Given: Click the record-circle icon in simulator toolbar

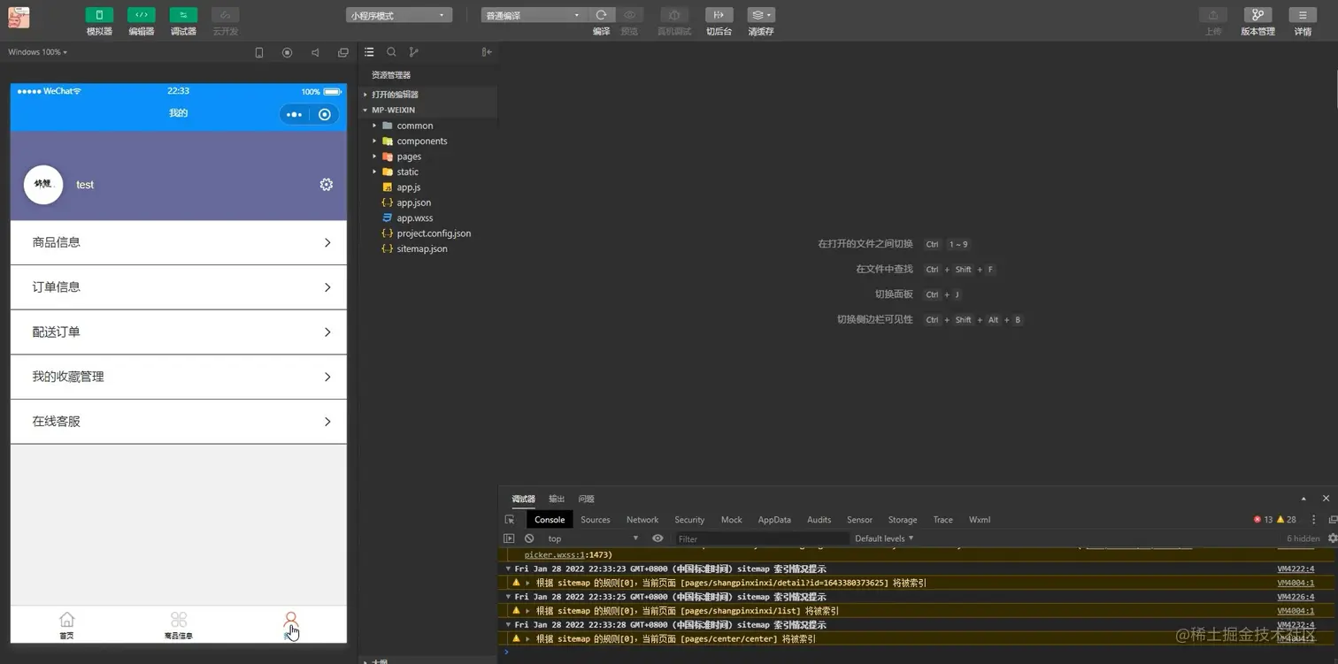Looking at the screenshot, I should pyautogui.click(x=287, y=52).
